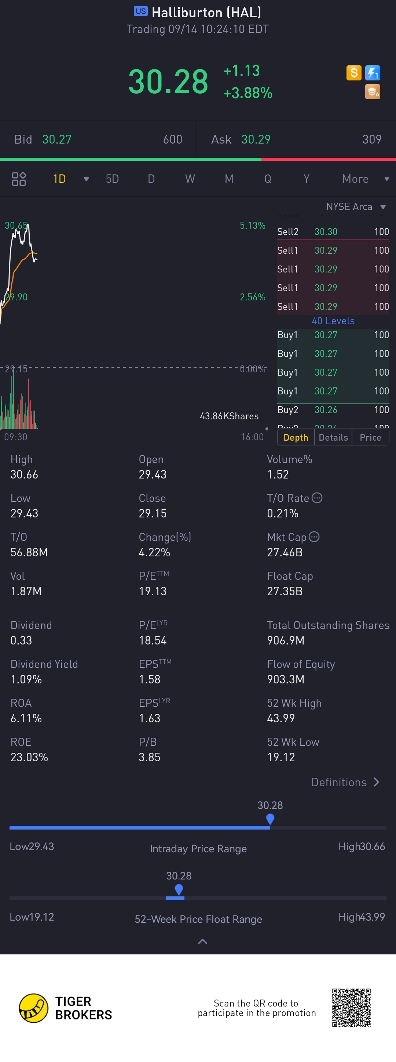
Task: Select the Details tab
Action: click(x=333, y=437)
